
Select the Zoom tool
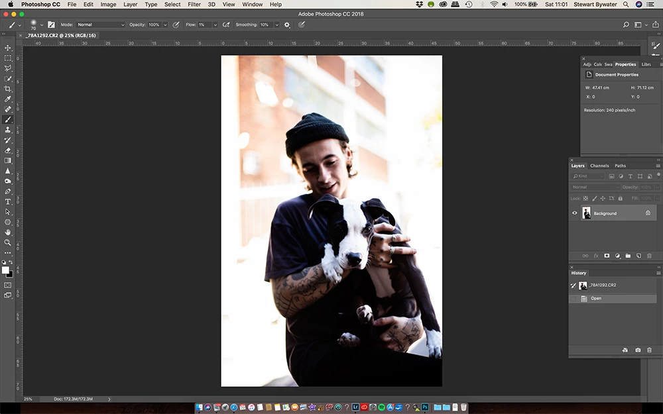click(7, 242)
